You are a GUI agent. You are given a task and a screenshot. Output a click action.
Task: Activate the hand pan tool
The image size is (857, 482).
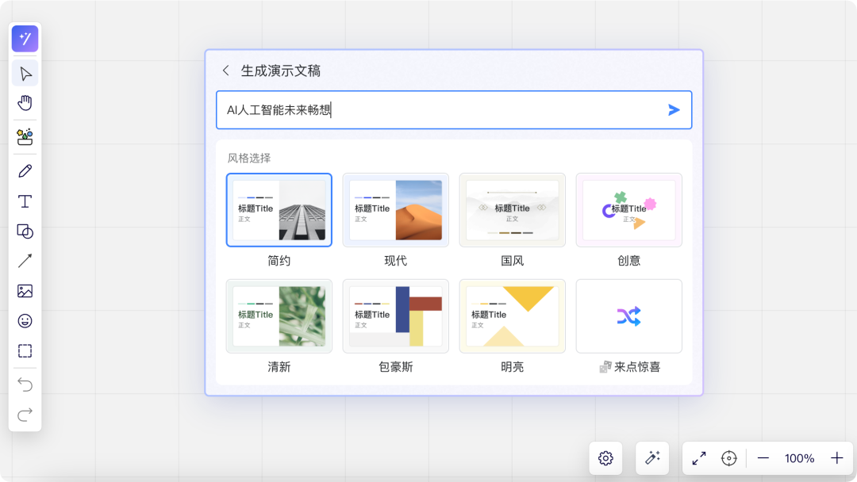coord(25,103)
